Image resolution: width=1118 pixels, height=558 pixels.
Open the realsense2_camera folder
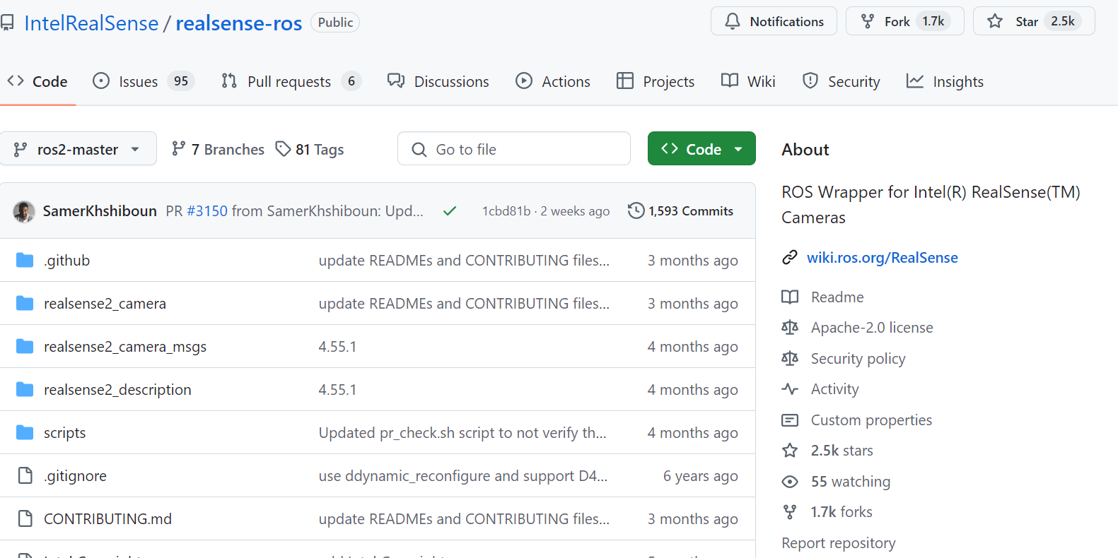tap(105, 304)
